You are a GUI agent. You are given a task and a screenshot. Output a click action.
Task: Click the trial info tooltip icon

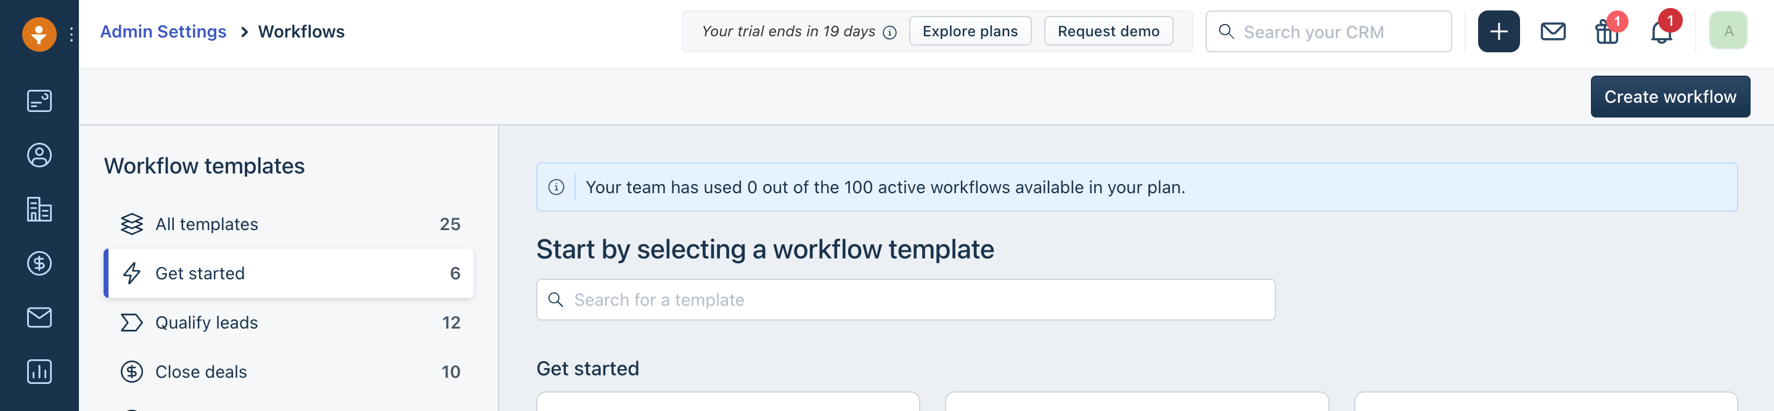[x=889, y=33]
